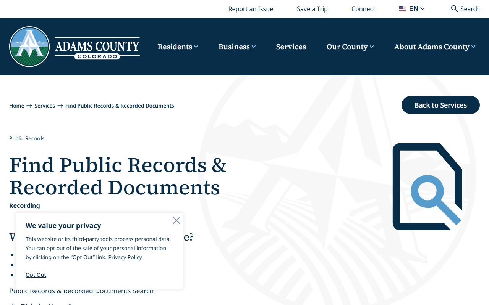
Task: Close the privacy notice with X icon
Action: point(176,220)
